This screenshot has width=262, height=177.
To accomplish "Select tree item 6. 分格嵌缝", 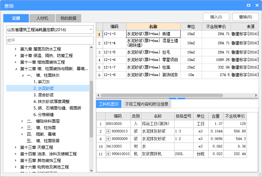I will pos(44,115).
